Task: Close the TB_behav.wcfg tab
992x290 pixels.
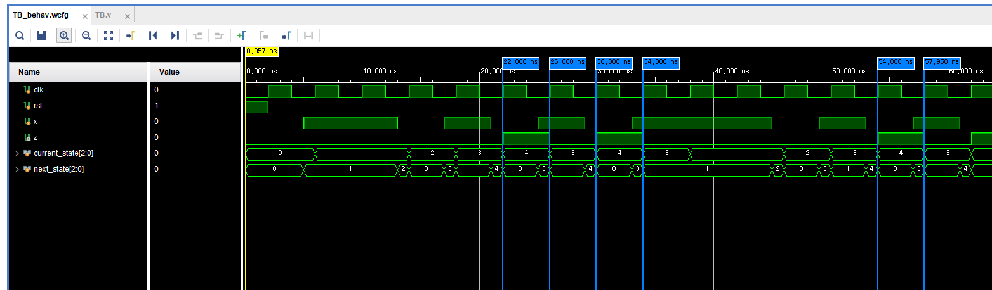Action: (85, 16)
